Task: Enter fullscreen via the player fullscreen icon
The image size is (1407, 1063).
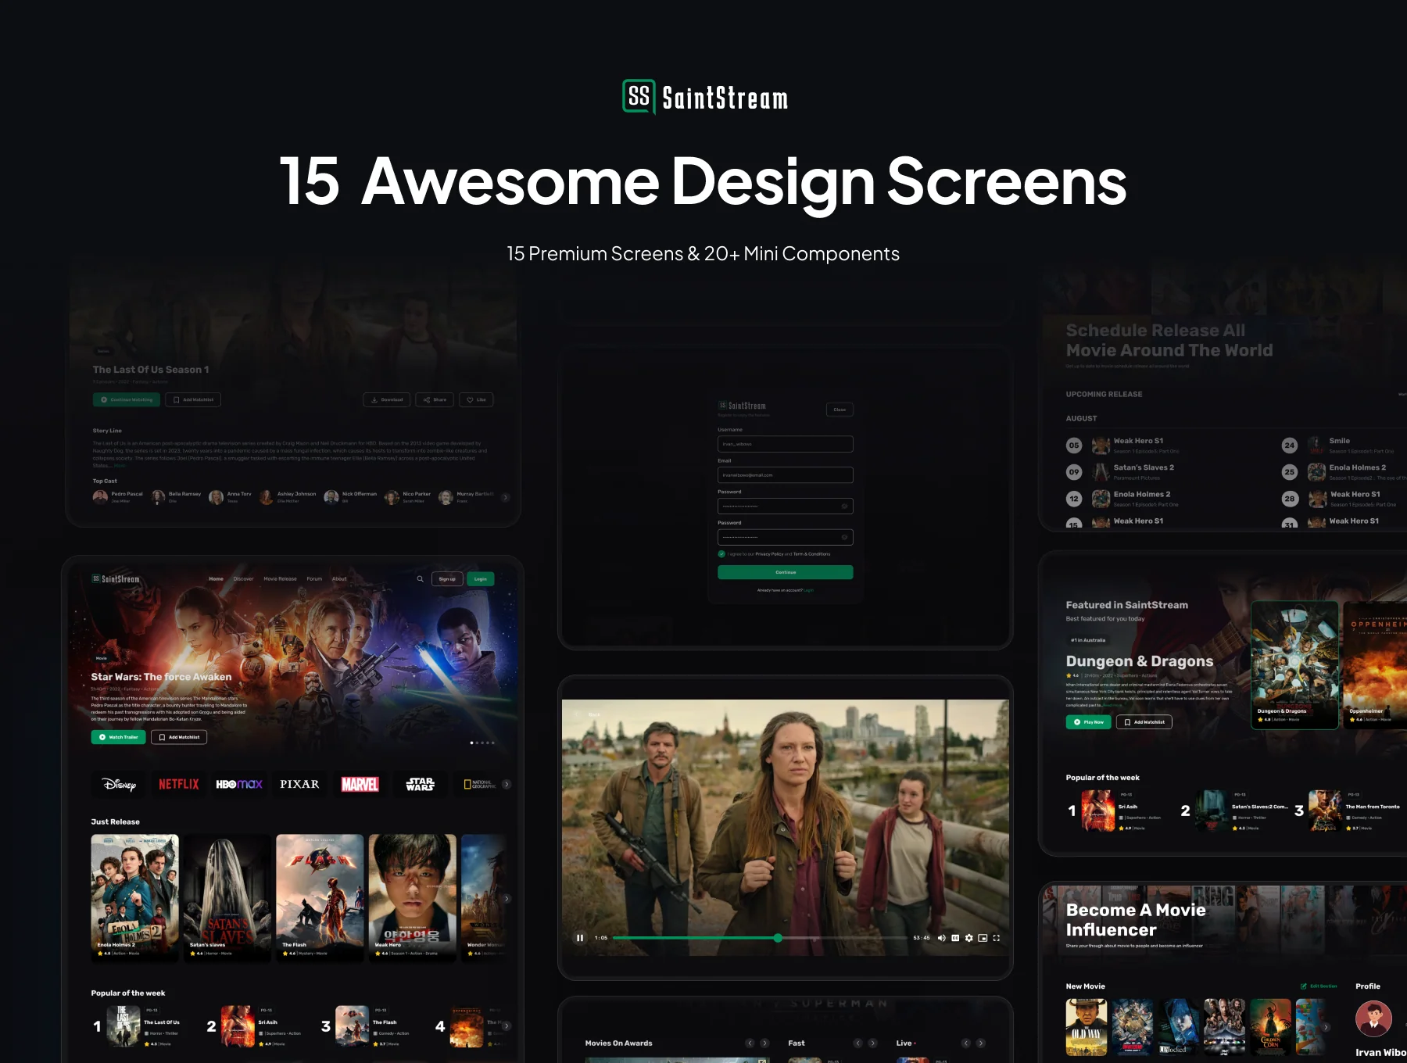Action: coord(997,938)
